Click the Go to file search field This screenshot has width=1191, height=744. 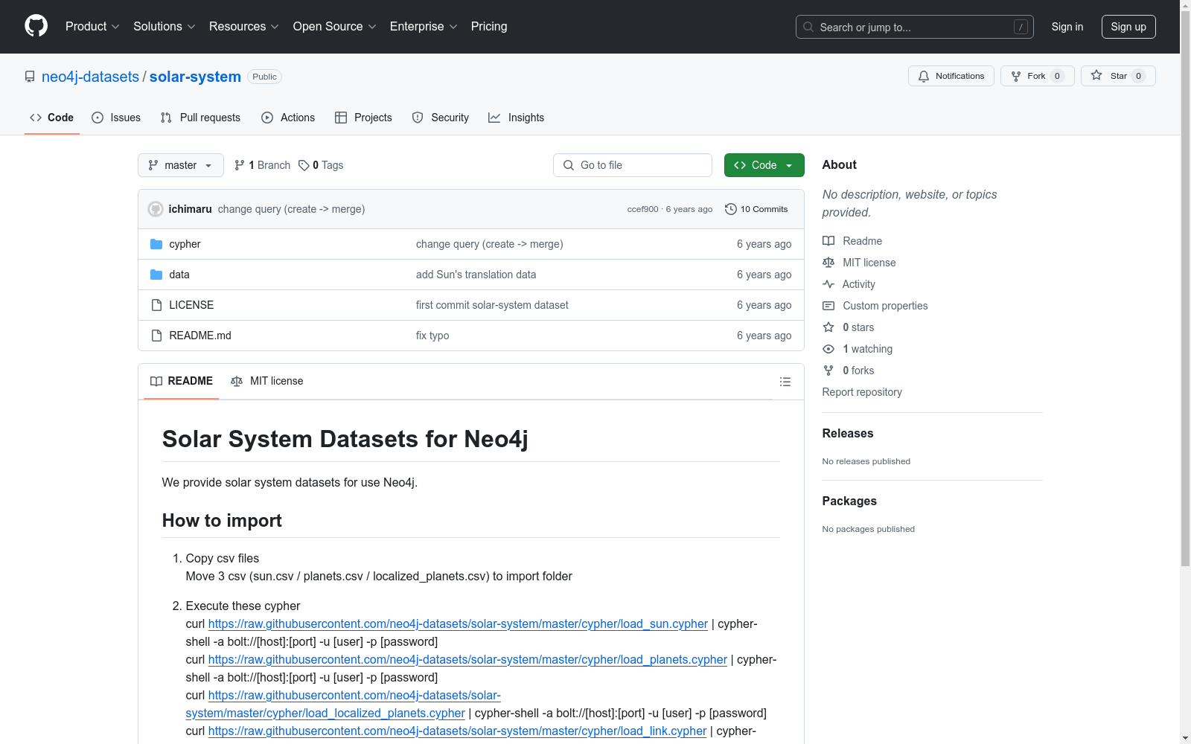click(633, 165)
